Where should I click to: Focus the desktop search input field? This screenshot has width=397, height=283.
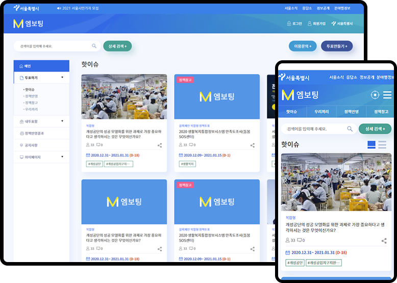pos(57,46)
